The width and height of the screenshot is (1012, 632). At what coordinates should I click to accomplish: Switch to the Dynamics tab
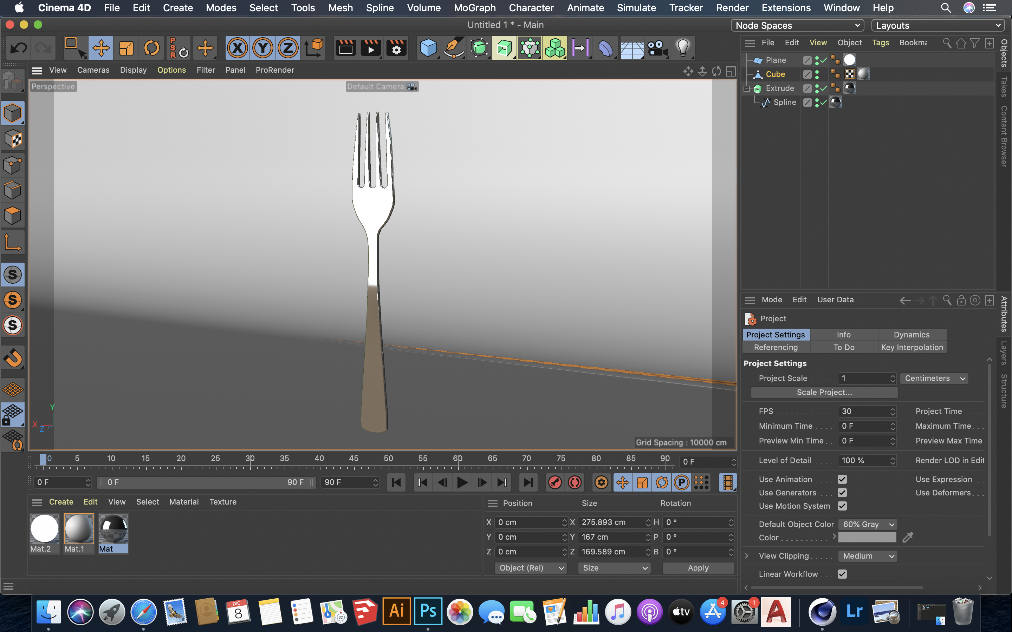(x=911, y=334)
